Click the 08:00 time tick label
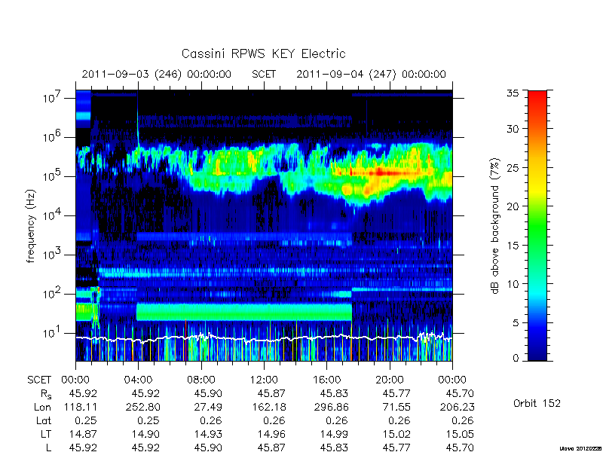 click(201, 380)
